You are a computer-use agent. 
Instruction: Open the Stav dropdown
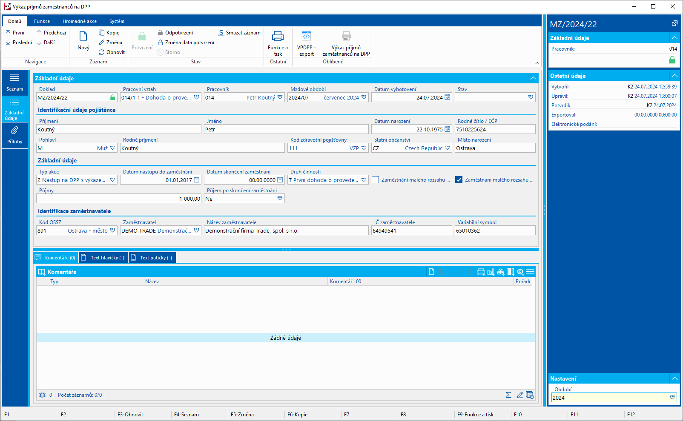pos(531,97)
